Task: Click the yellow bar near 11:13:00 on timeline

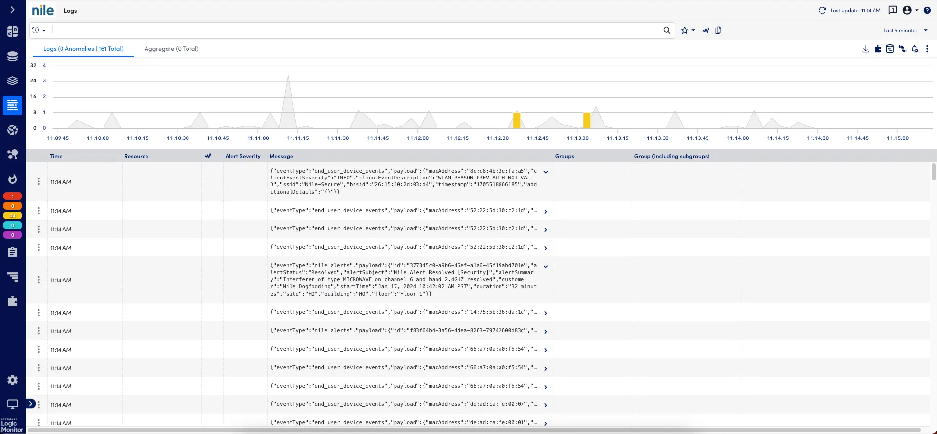Action: 587,120
